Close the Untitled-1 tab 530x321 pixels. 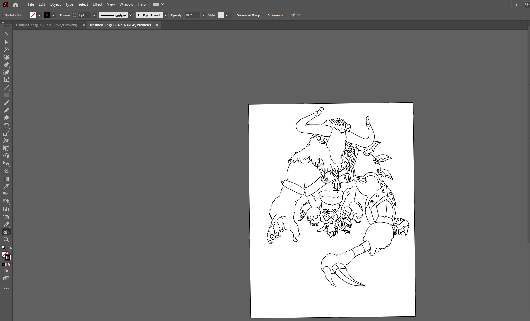[84, 25]
